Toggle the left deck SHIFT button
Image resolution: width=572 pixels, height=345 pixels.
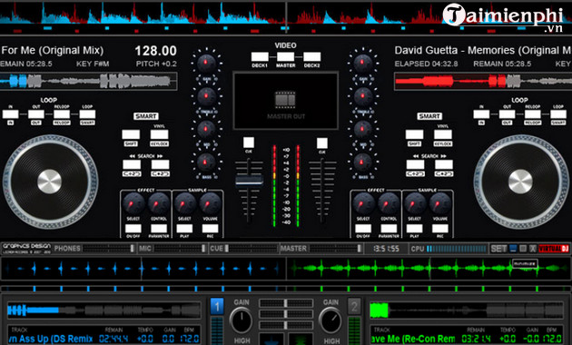click(x=131, y=134)
